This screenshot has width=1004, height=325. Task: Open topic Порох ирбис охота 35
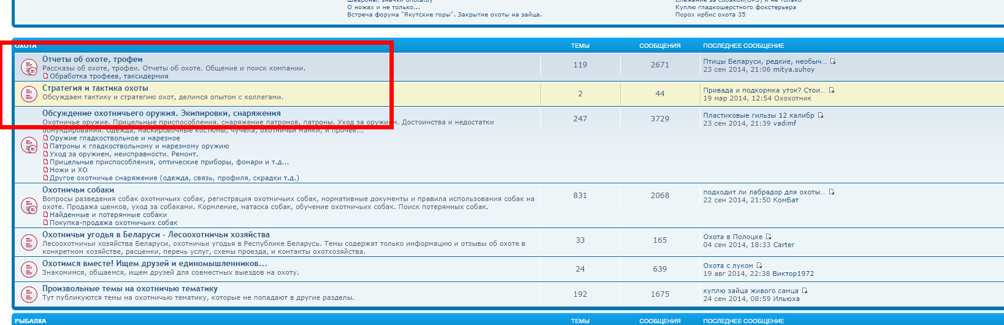tap(710, 15)
